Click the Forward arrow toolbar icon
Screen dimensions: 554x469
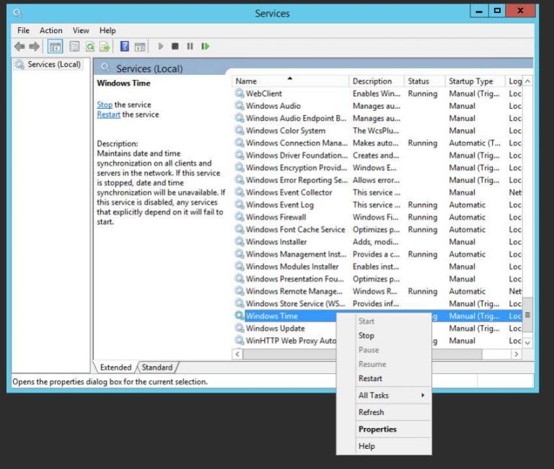tap(35, 46)
